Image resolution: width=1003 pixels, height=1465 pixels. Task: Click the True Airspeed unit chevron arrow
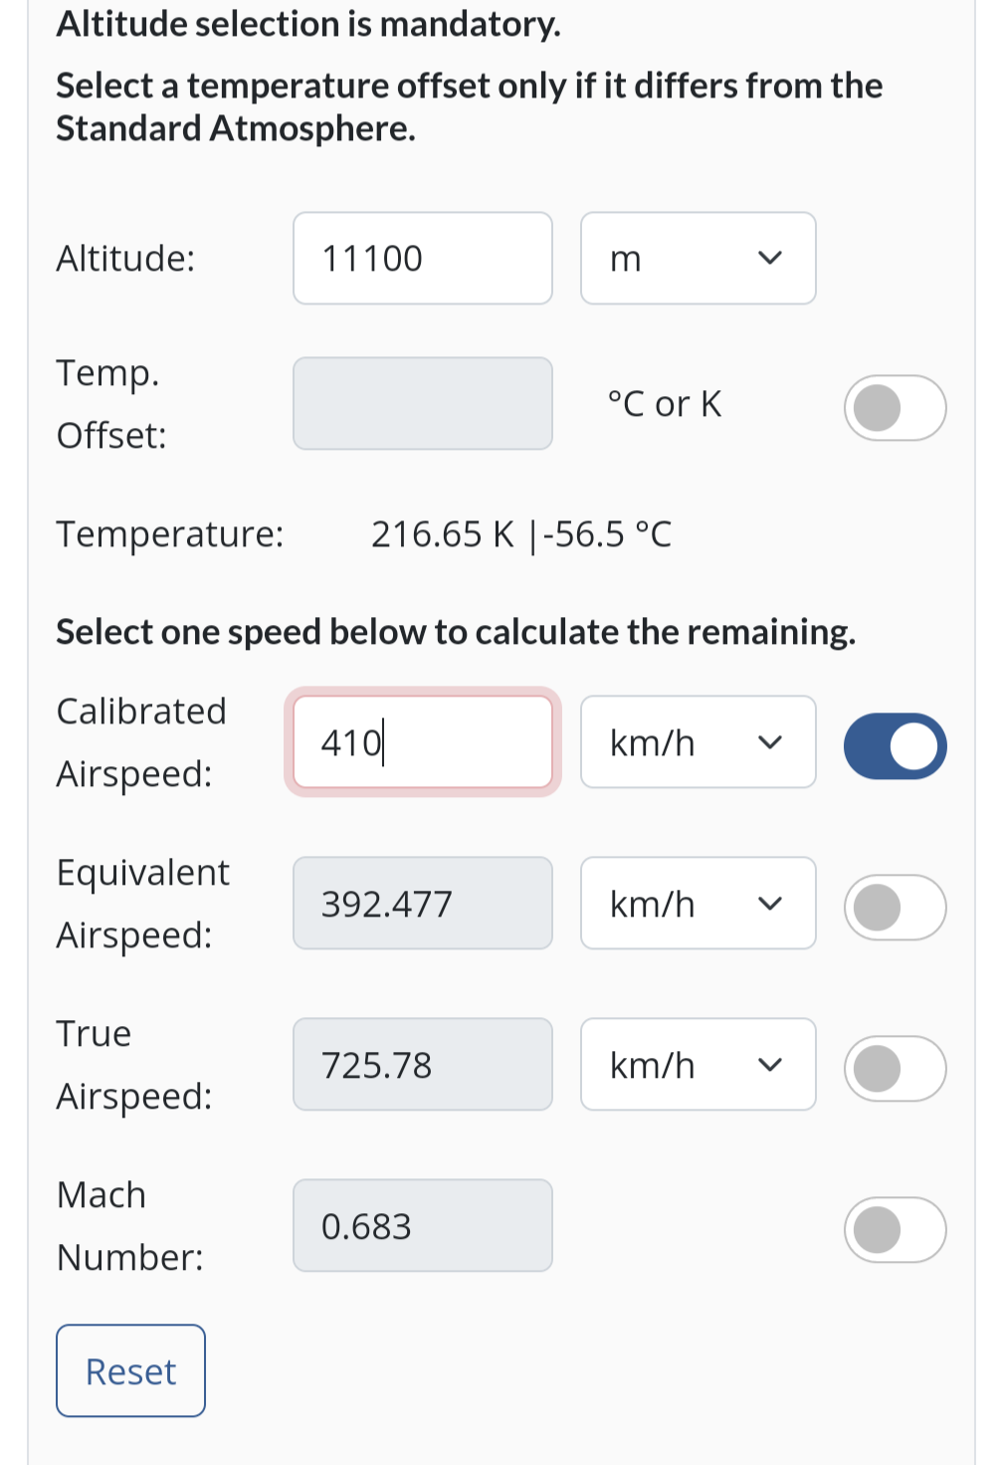pos(770,1065)
